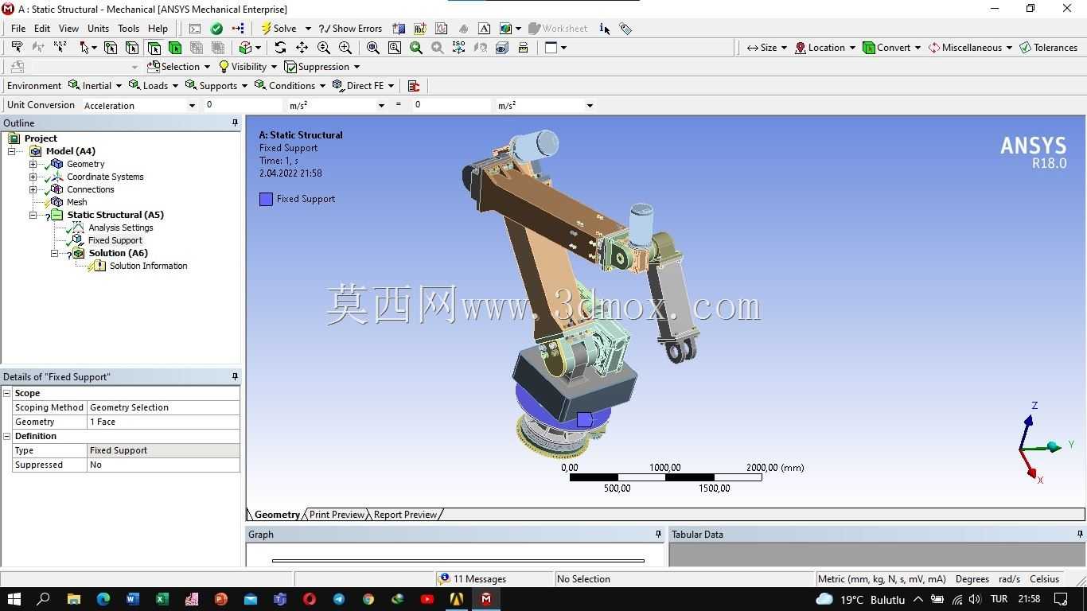Image resolution: width=1087 pixels, height=611 pixels.
Task: Open the Solve dropdown arrow
Action: (308, 29)
